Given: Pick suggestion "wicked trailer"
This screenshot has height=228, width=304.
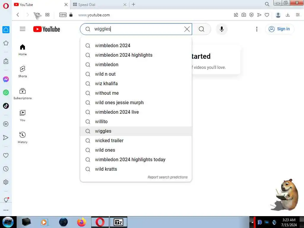Looking at the screenshot, I should pos(136,140).
